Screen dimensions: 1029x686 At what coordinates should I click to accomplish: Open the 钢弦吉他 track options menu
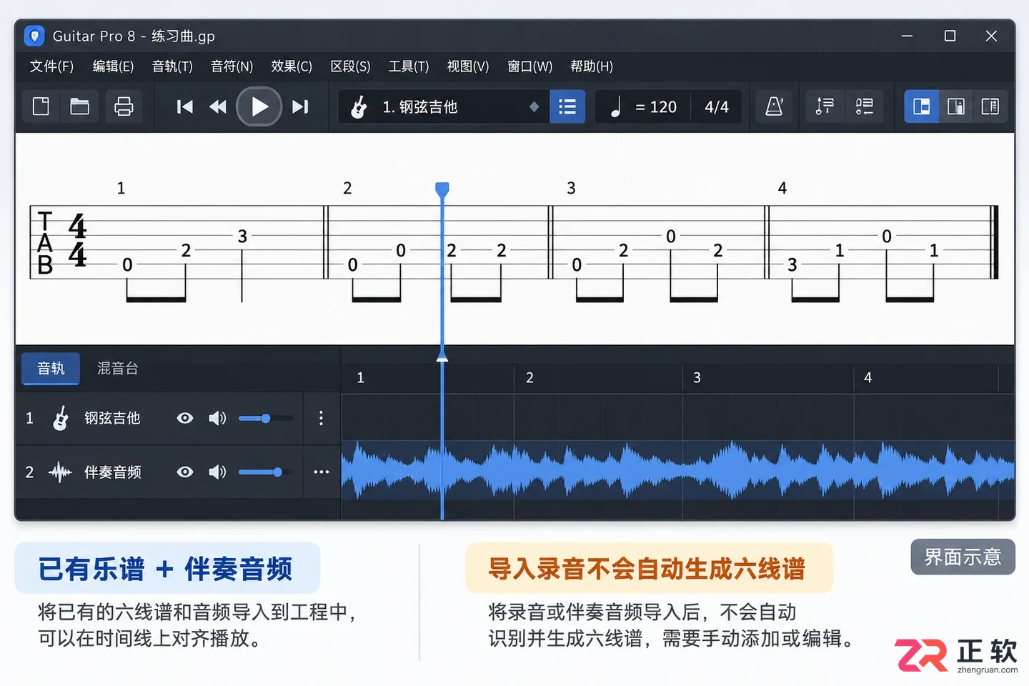tap(321, 418)
